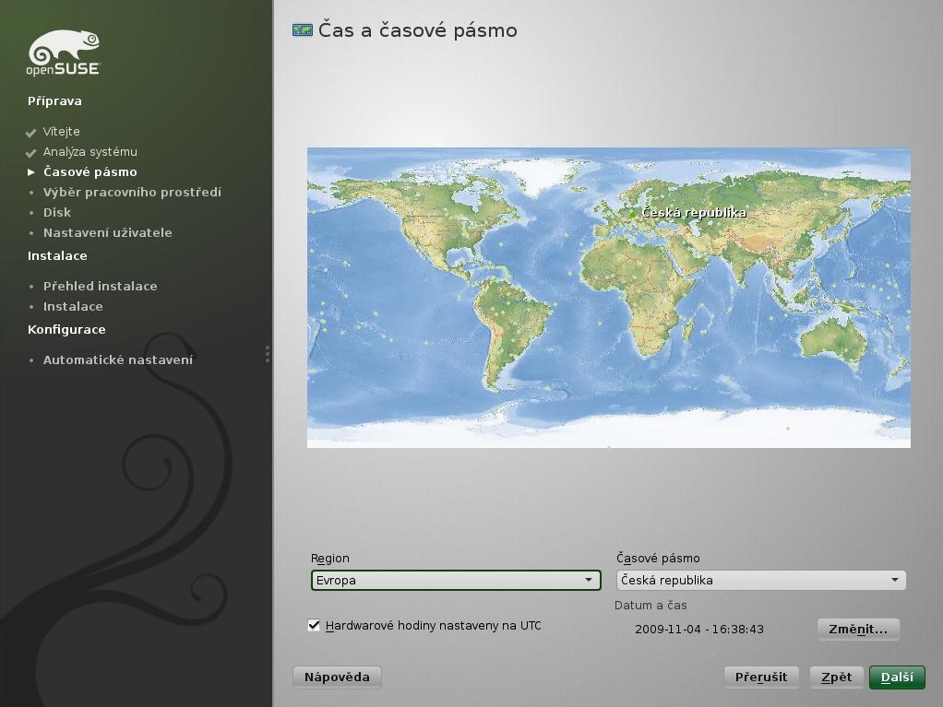Viewport: 943px width, 707px height.
Task: Proceed with the Další button
Action: [x=897, y=677]
